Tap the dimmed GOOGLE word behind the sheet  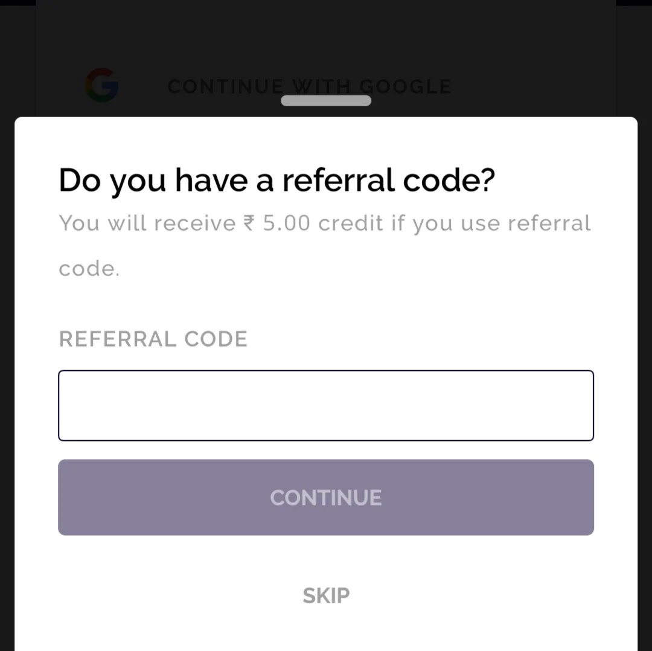click(406, 86)
